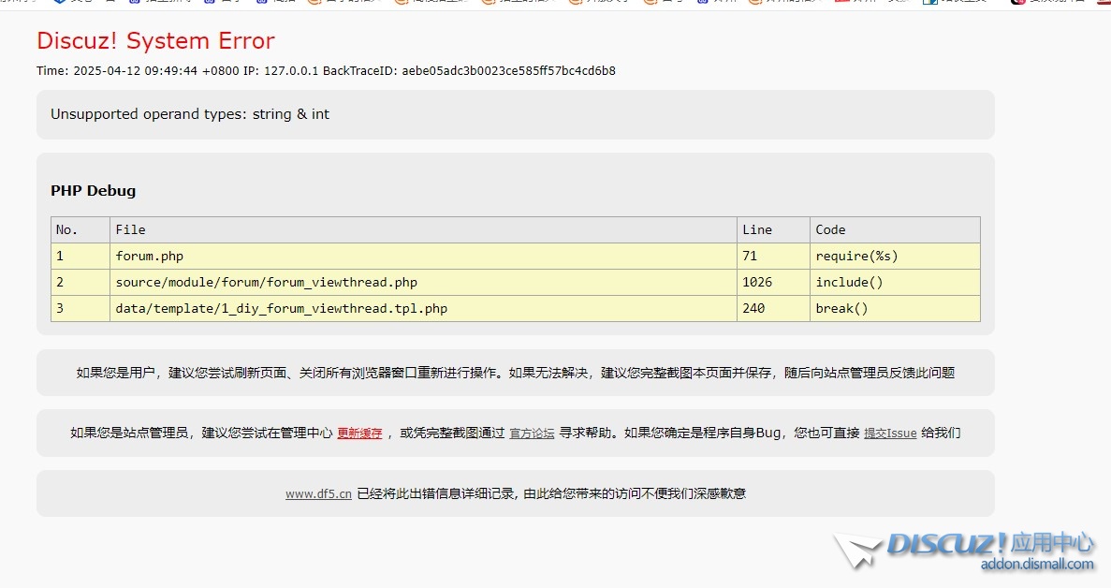Click the break() code cell

(841, 308)
